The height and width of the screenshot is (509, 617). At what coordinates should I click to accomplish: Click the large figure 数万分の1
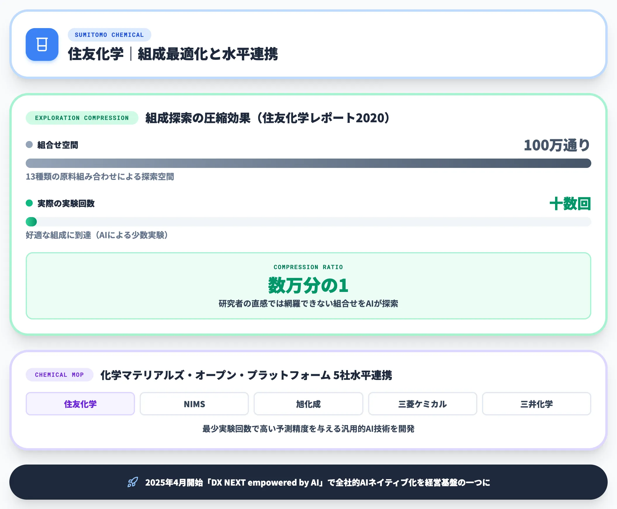click(x=308, y=285)
